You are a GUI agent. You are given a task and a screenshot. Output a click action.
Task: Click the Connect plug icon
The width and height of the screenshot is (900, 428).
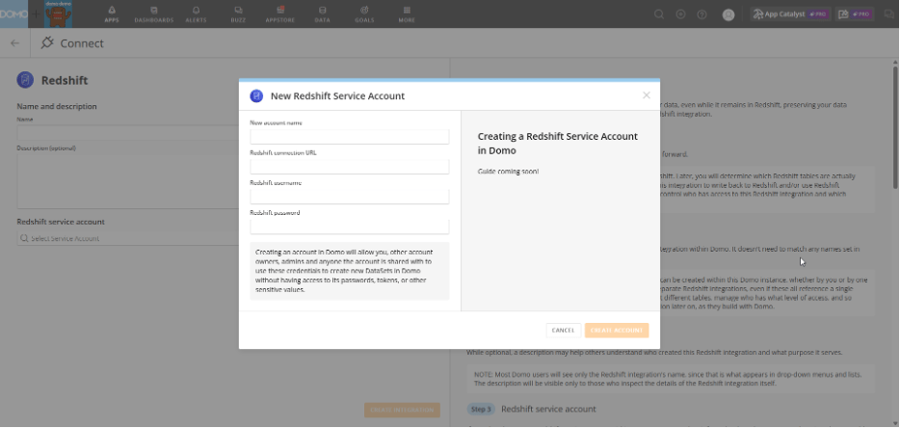[47, 42]
